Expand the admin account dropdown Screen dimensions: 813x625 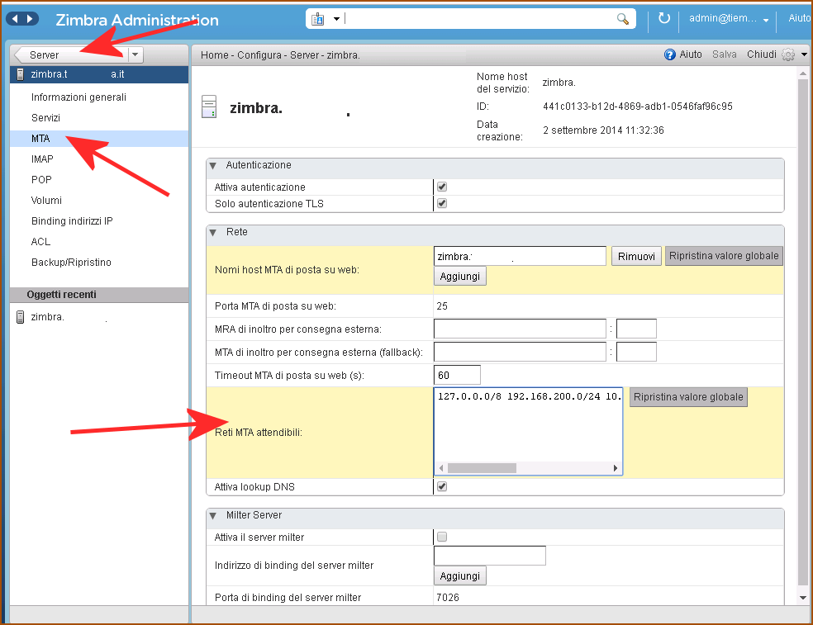tap(766, 20)
